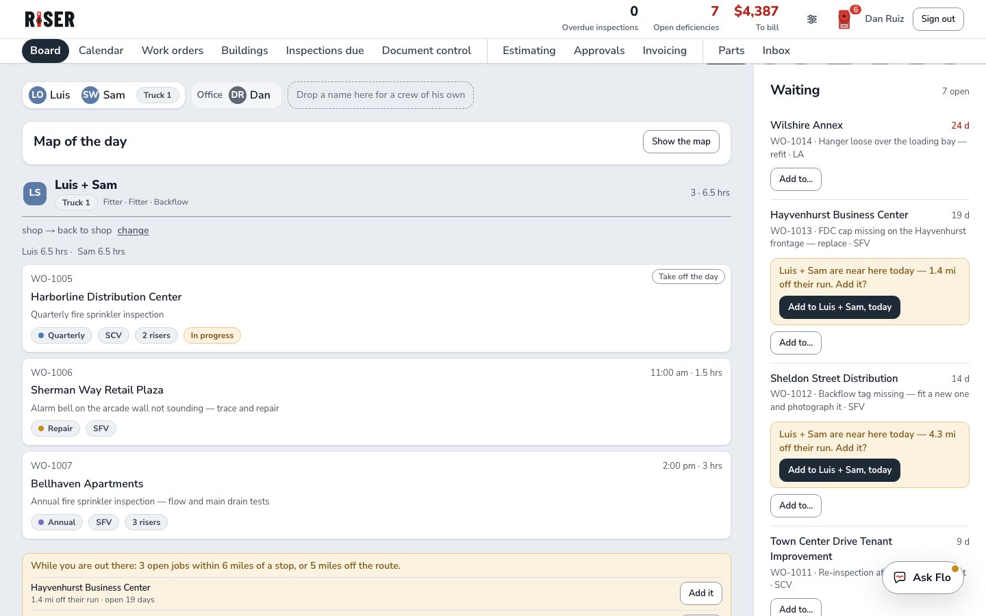The width and height of the screenshot is (986, 616).
Task: Click the SCV chip on WO-1005
Action: (114, 335)
